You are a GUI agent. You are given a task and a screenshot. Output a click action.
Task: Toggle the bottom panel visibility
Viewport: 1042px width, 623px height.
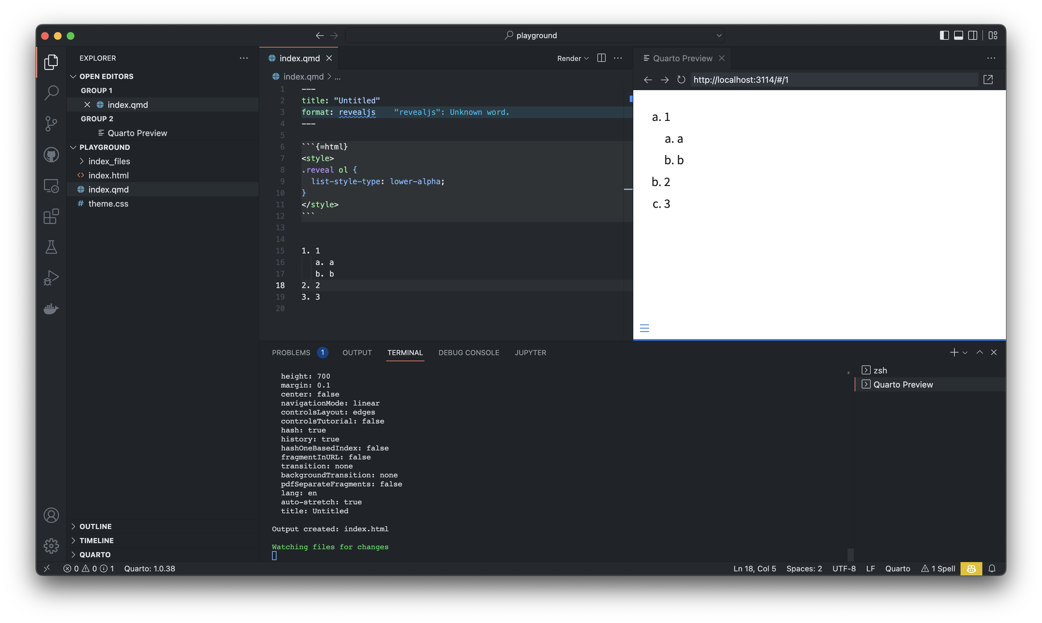point(959,35)
